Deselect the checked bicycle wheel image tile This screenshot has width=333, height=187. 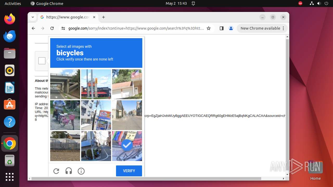point(127,146)
